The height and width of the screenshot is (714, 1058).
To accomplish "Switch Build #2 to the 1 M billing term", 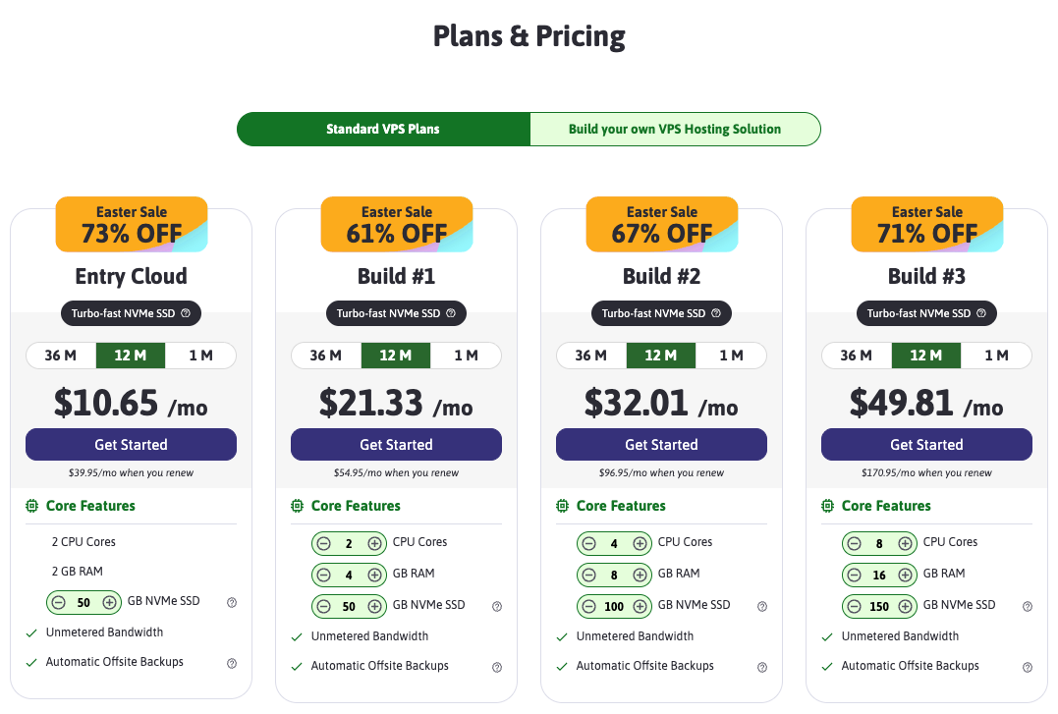I will coord(731,356).
